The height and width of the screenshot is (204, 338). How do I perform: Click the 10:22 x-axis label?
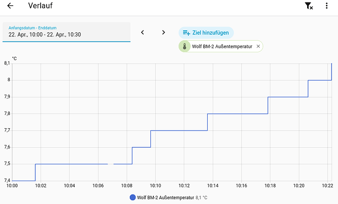click(327, 186)
